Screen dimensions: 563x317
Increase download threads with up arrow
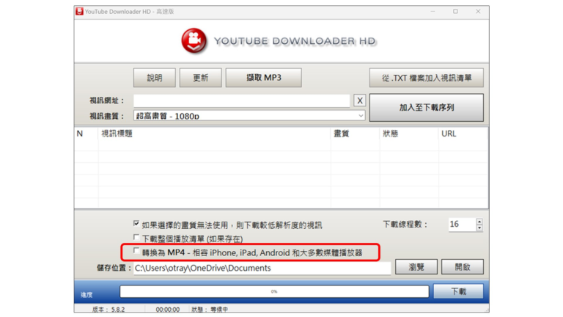pyautogui.click(x=479, y=222)
